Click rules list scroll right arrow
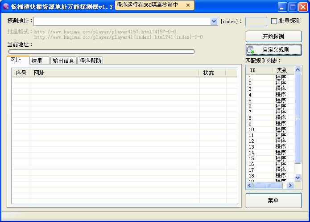The height and width of the screenshot is (222, 310). pyautogui.click(x=290, y=185)
